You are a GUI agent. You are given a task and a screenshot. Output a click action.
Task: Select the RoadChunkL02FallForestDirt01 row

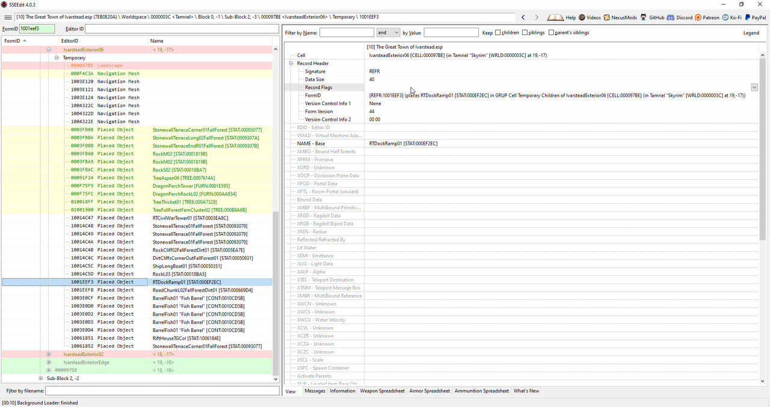[137, 290]
